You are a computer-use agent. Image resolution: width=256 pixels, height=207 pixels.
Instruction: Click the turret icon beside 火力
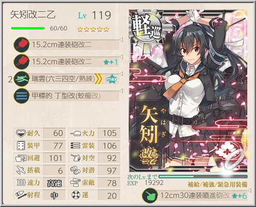[76, 133]
